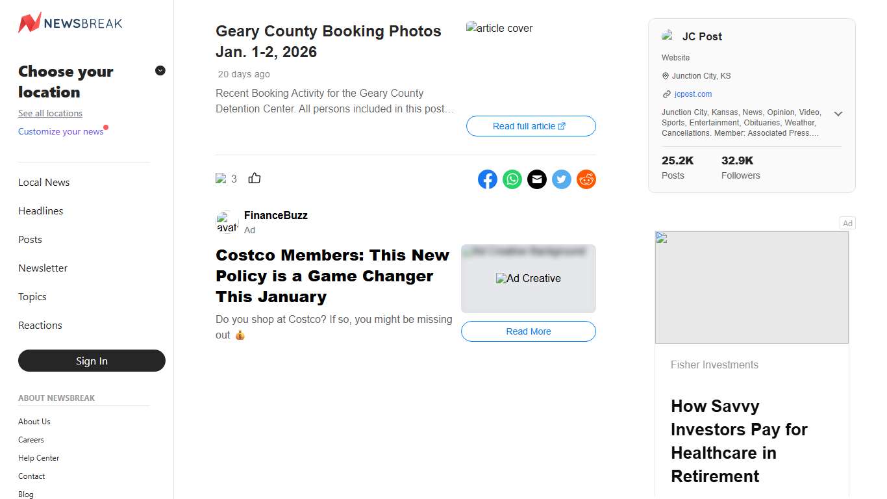Select Topics in the sidebar
This screenshot has width=887, height=499.
(32, 297)
